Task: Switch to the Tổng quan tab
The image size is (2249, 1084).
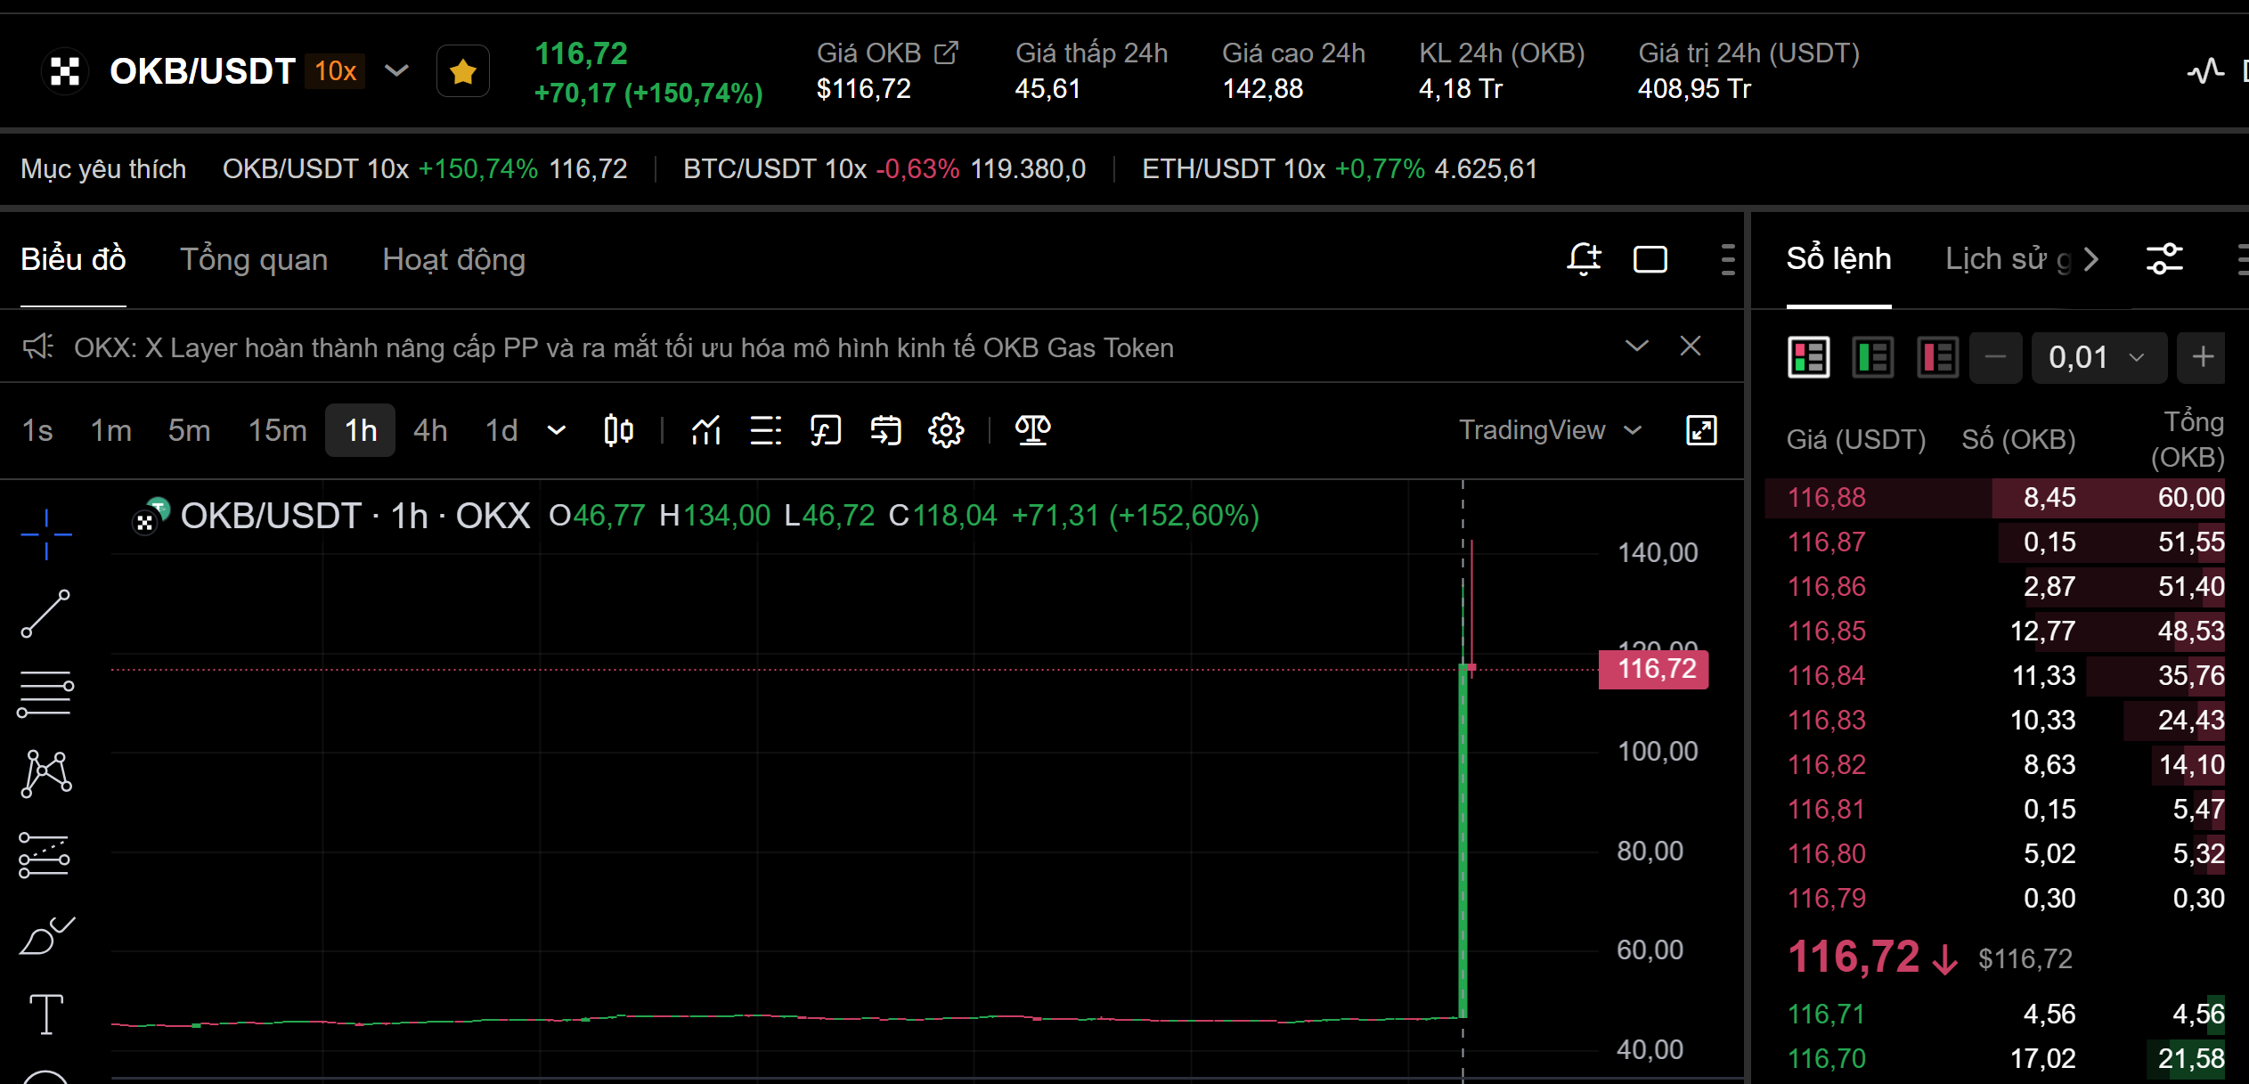Action: tap(254, 259)
